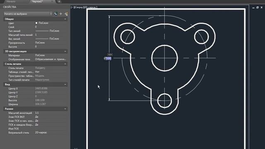Click the Стиль печати ПоЦвету value
This screenshot has height=149, width=265.
40,68
